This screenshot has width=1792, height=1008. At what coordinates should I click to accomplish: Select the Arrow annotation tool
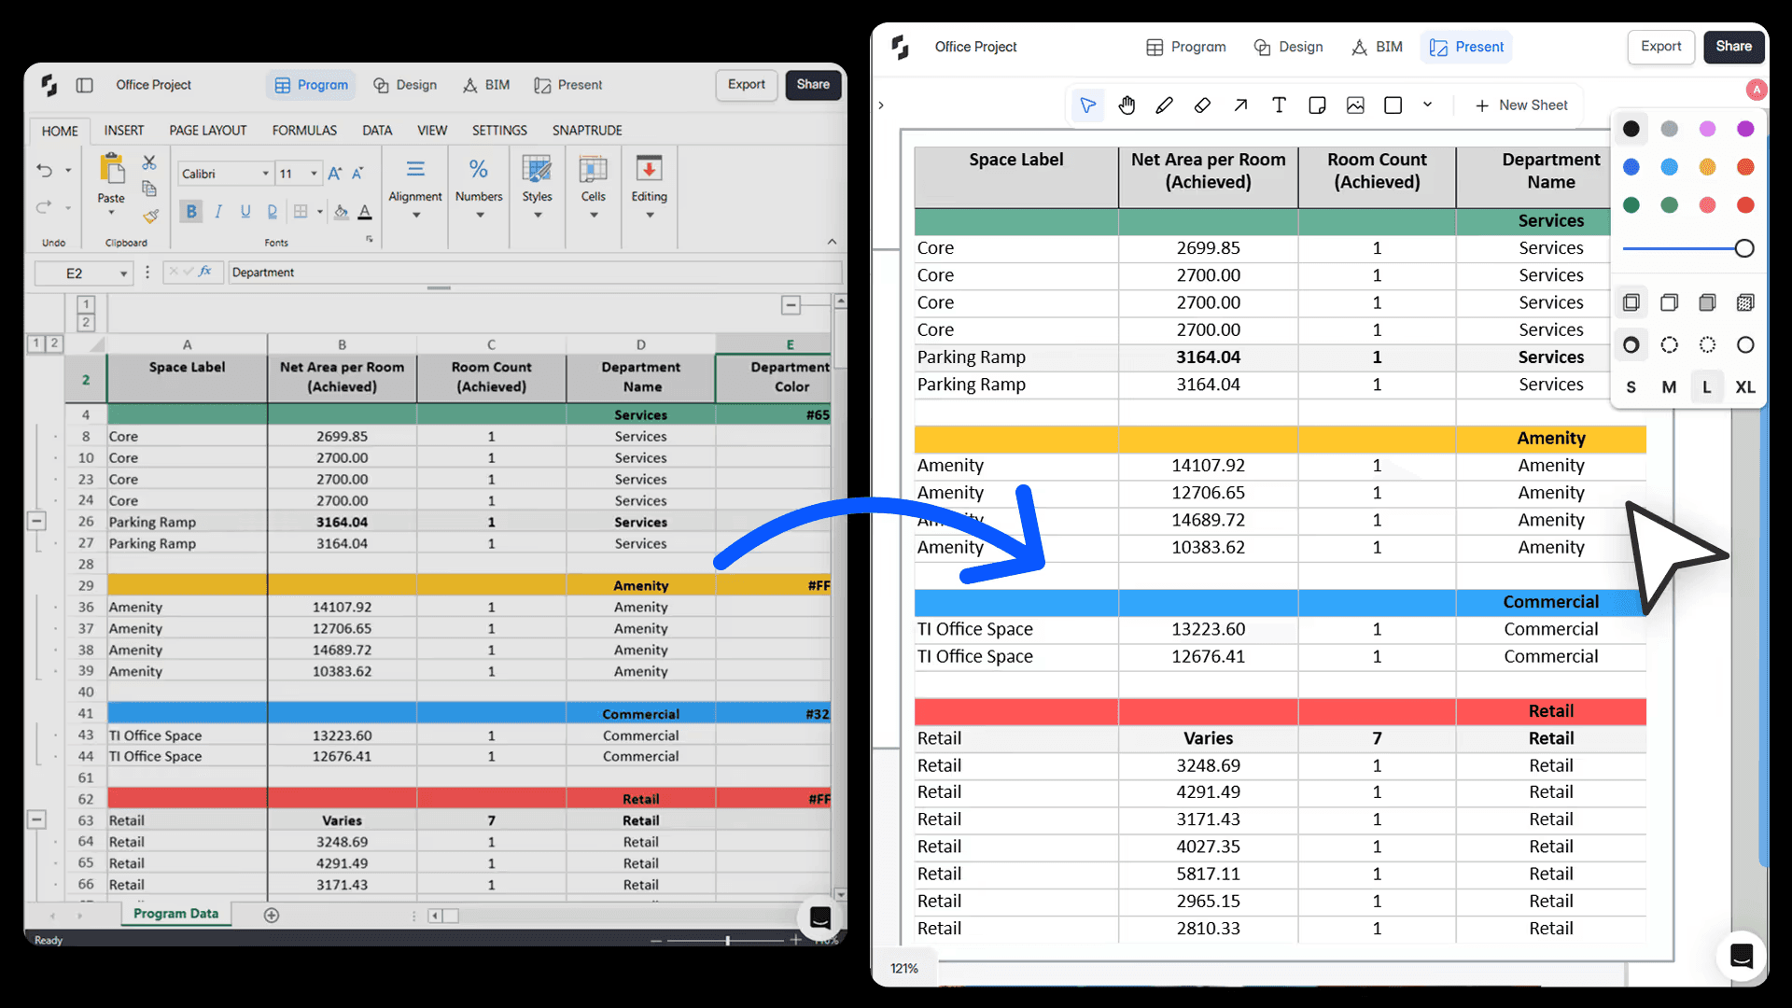coord(1240,105)
